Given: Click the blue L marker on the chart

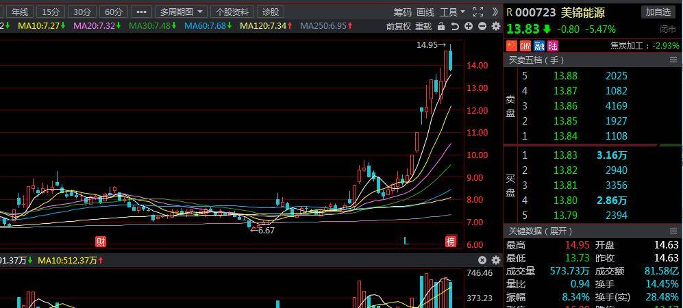Looking at the screenshot, I should (x=406, y=241).
